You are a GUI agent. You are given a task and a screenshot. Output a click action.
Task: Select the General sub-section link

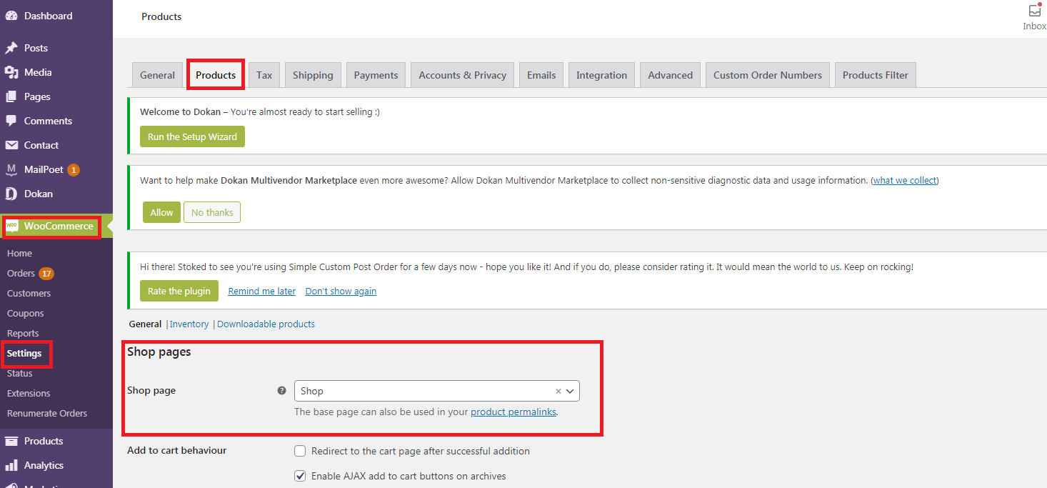point(145,324)
